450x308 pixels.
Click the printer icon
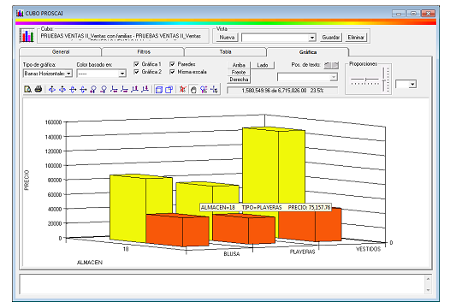38,89
